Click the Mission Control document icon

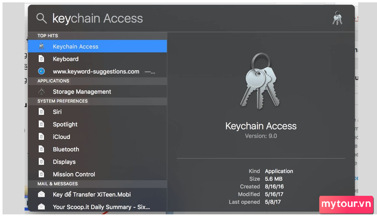[41, 174]
